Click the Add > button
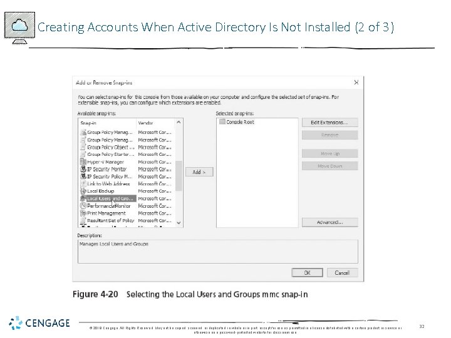Image resolution: width=451 pixels, height=338 pixels. pos(199,172)
